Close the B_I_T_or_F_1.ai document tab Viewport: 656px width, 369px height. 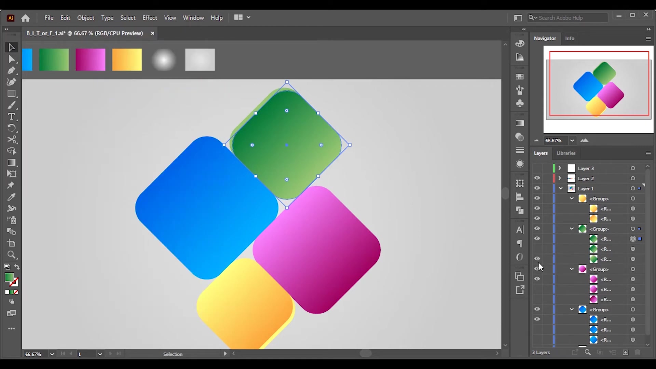coord(153,33)
